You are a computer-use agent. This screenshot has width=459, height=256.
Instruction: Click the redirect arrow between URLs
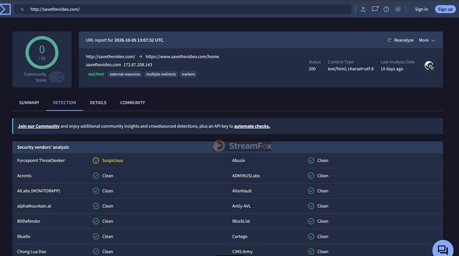(140, 56)
